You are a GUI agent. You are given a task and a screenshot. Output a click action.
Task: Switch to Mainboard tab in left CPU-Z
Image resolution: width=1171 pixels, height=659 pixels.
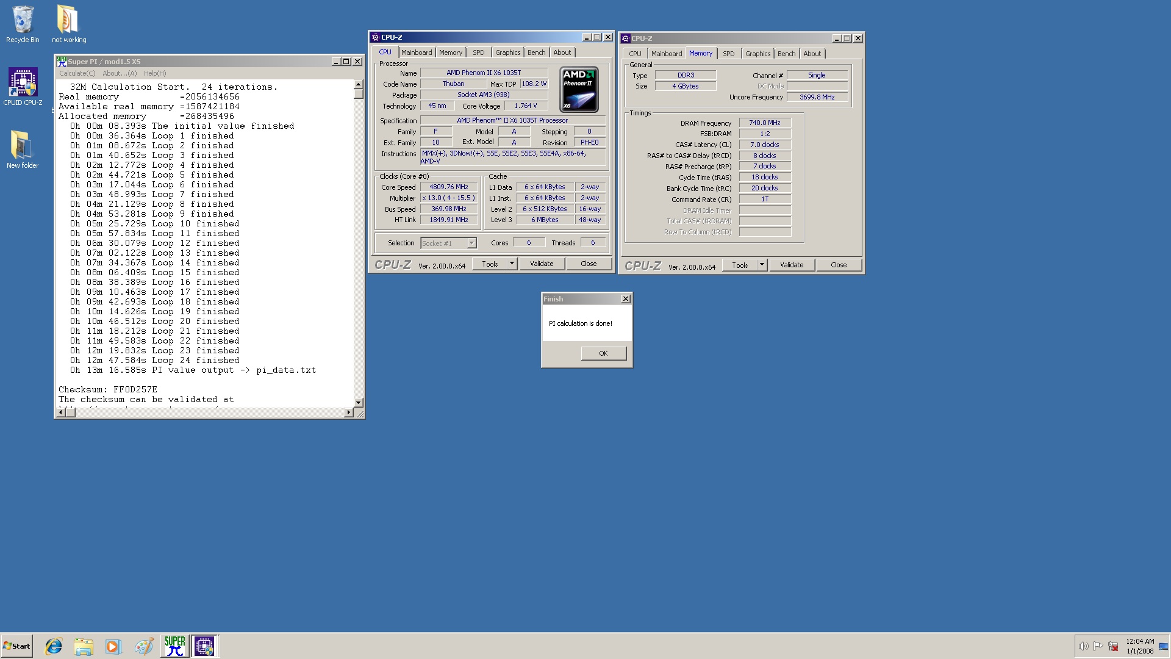coord(417,52)
